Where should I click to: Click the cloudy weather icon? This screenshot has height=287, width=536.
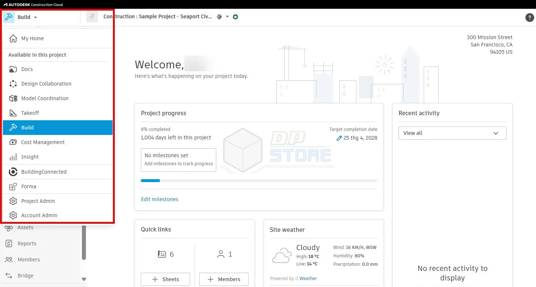pyautogui.click(x=281, y=256)
